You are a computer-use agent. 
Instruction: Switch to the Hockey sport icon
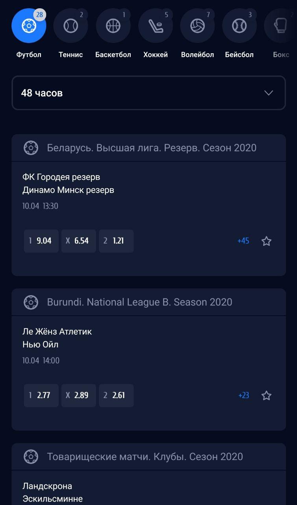click(155, 26)
